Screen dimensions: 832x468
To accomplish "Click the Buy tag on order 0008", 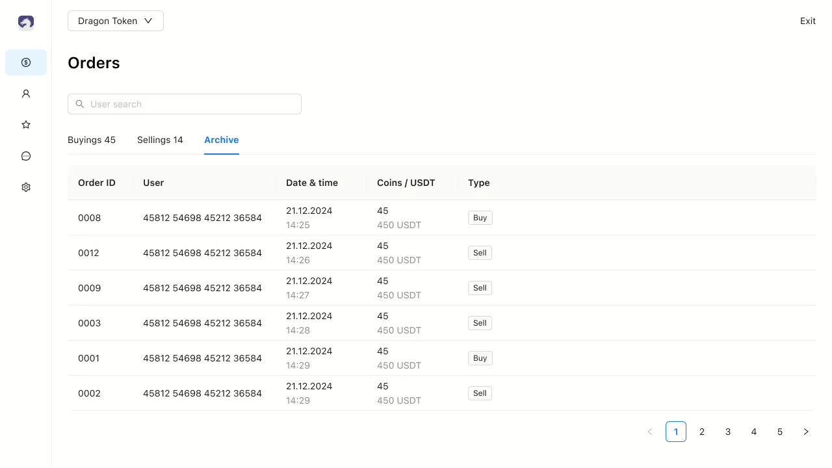I will [x=480, y=218].
